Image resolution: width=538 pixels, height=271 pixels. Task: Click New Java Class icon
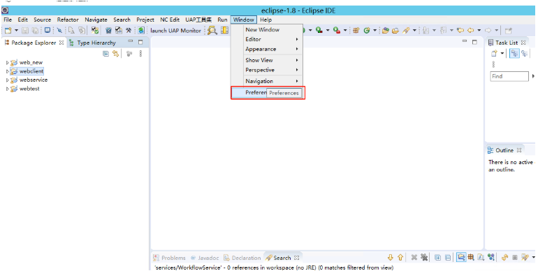pos(367,31)
